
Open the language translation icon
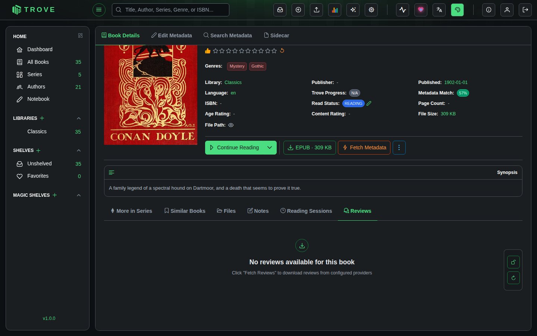click(439, 10)
